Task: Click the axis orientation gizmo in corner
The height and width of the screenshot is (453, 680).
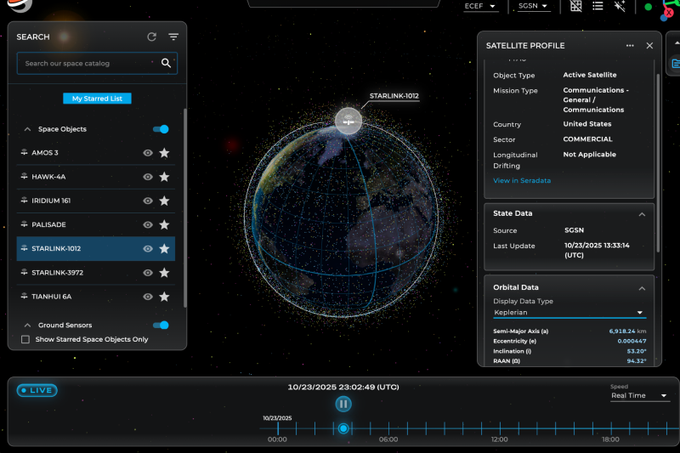Action: 670,10
